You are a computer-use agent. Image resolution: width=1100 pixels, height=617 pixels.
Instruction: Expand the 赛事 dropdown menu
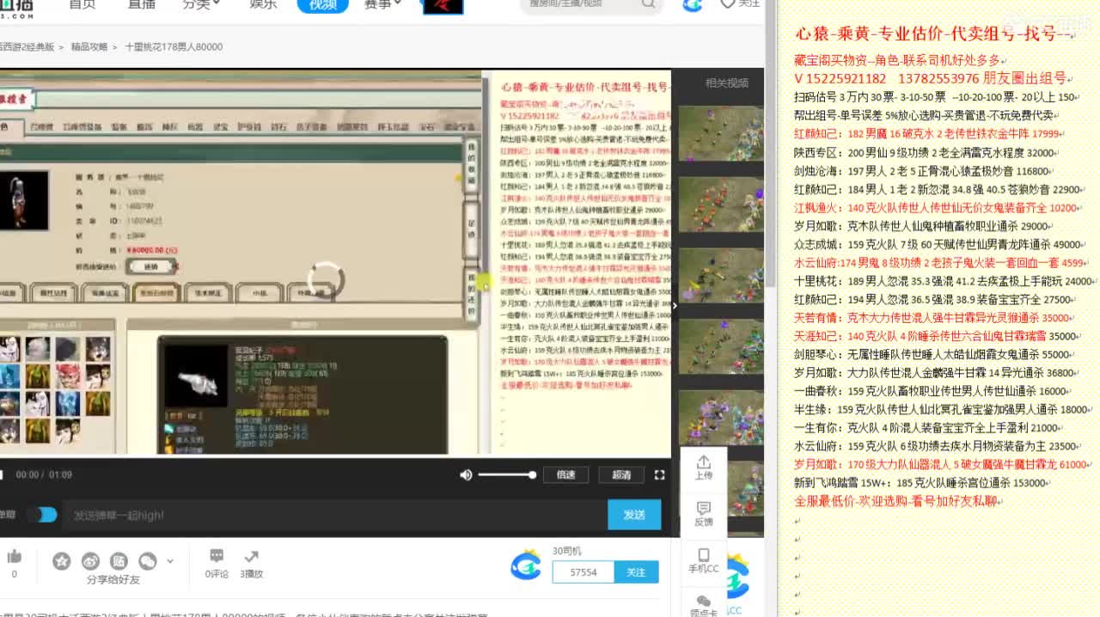pos(382,4)
